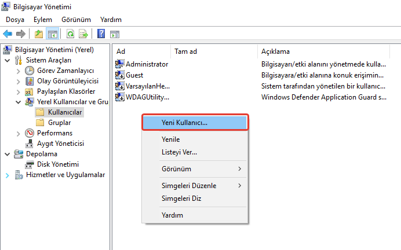Select the Gruplar folder

tap(60, 123)
